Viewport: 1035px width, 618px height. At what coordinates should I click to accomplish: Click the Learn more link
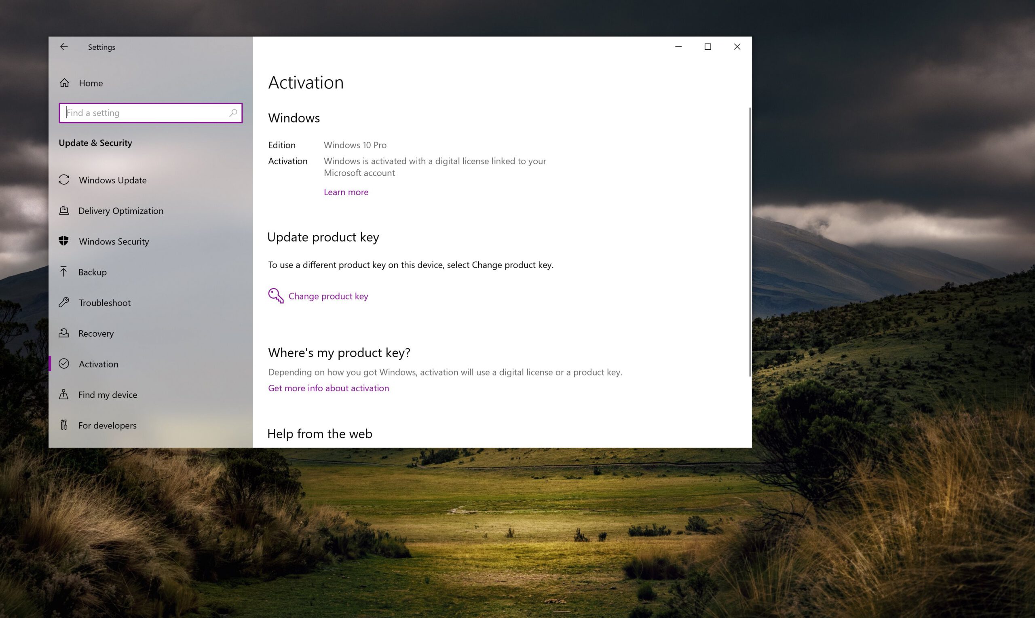346,192
